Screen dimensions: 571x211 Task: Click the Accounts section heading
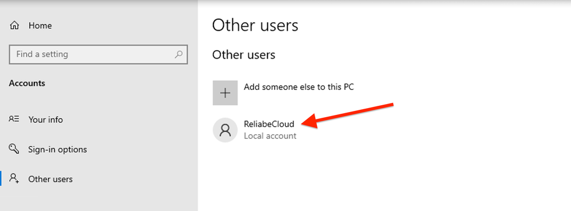27,83
